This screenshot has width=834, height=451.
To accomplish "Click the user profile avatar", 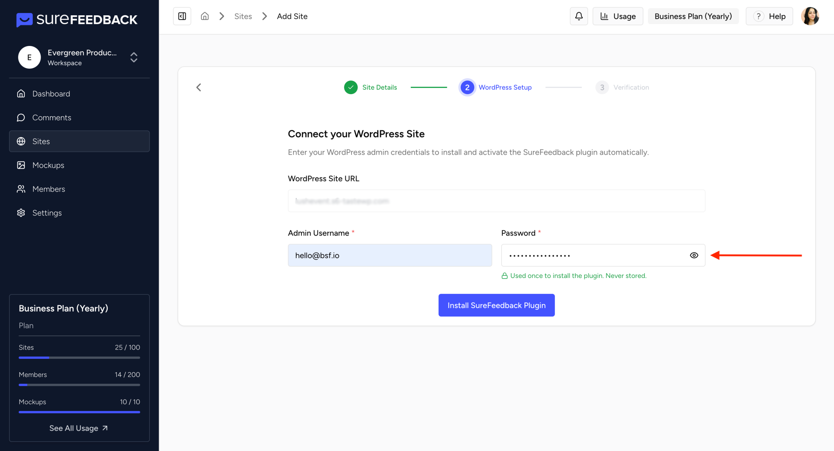I will coord(810,16).
